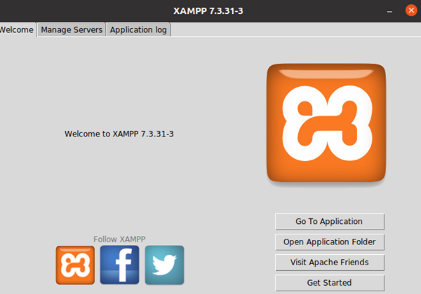Image resolution: width=421 pixels, height=294 pixels.
Task: Open the small orange XAMPP follow icon
Action: [75, 265]
